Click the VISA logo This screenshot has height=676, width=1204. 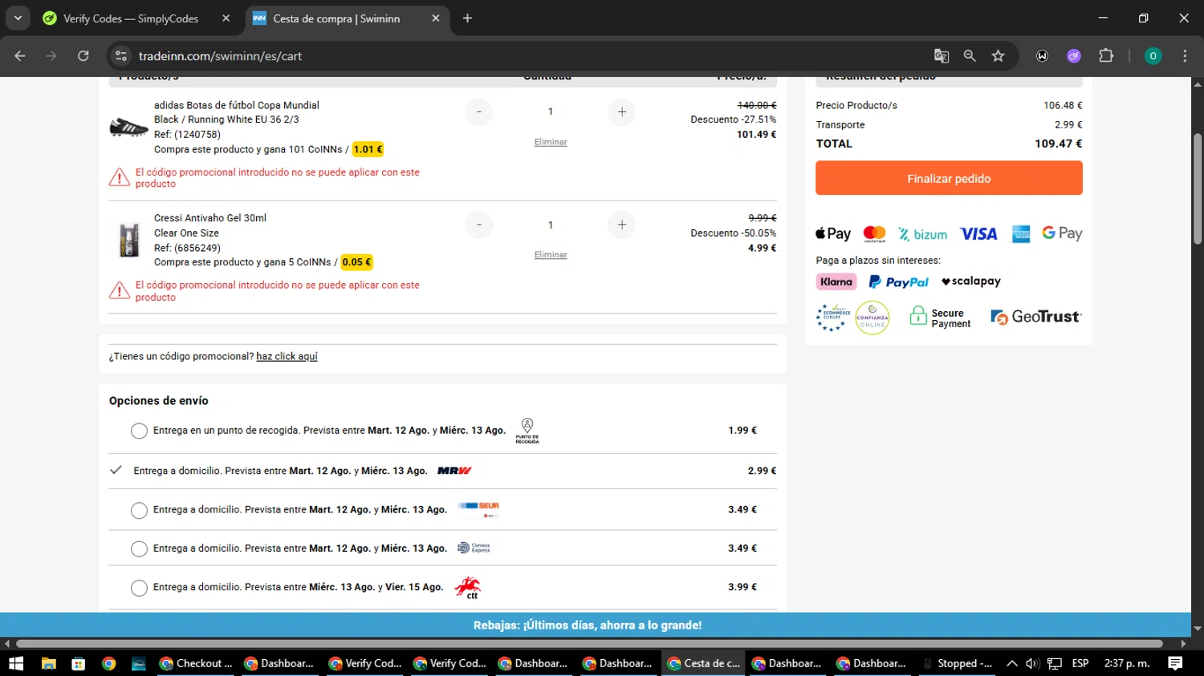(x=978, y=234)
